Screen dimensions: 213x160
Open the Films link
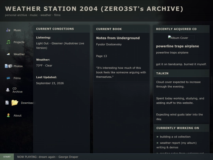pyautogui.click(x=17, y=78)
